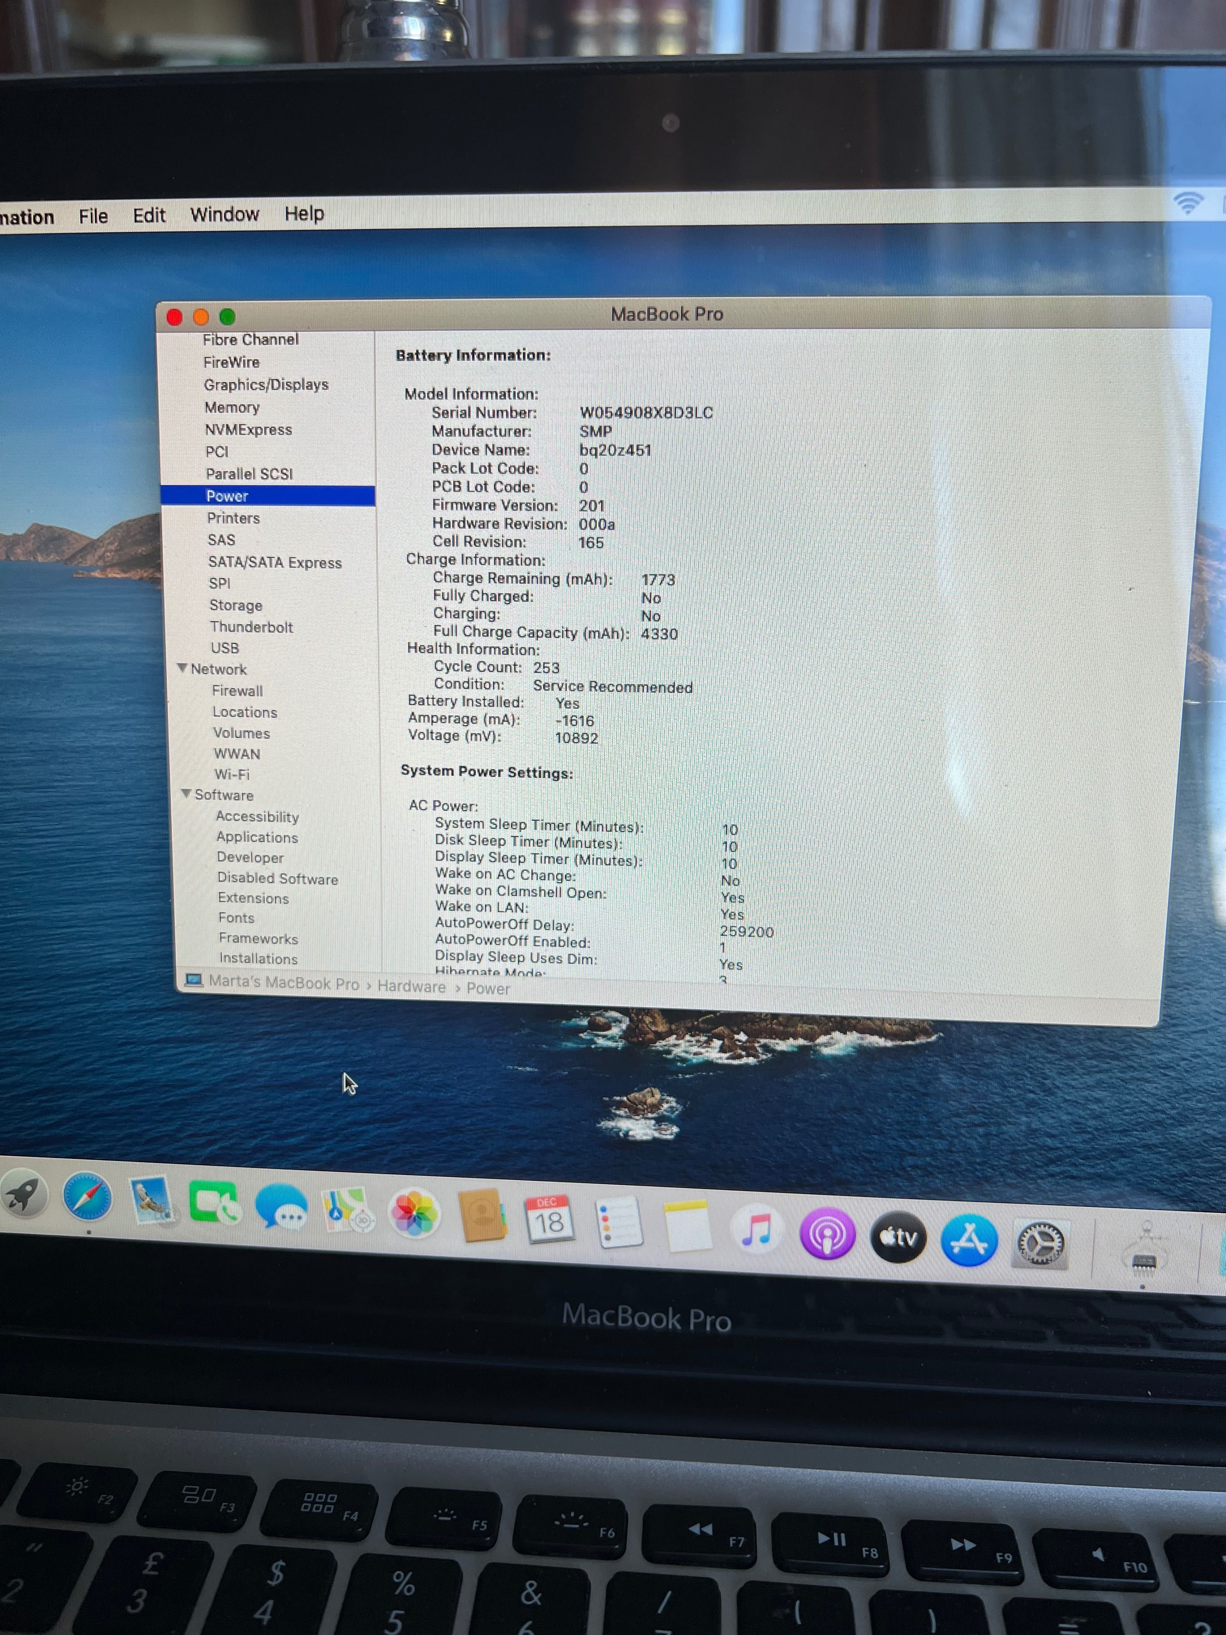The image size is (1226, 1635).
Task: Select PCI in the sidebar
Action: pyautogui.click(x=217, y=452)
